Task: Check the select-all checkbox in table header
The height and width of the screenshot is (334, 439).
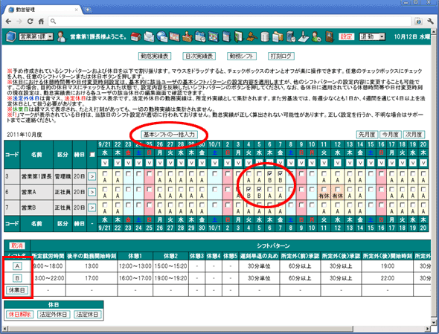Action: [x=92, y=155]
